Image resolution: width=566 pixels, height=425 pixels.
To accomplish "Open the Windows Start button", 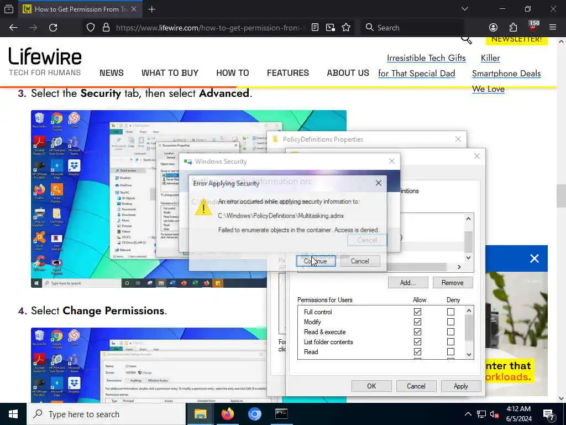I will pos(13,414).
